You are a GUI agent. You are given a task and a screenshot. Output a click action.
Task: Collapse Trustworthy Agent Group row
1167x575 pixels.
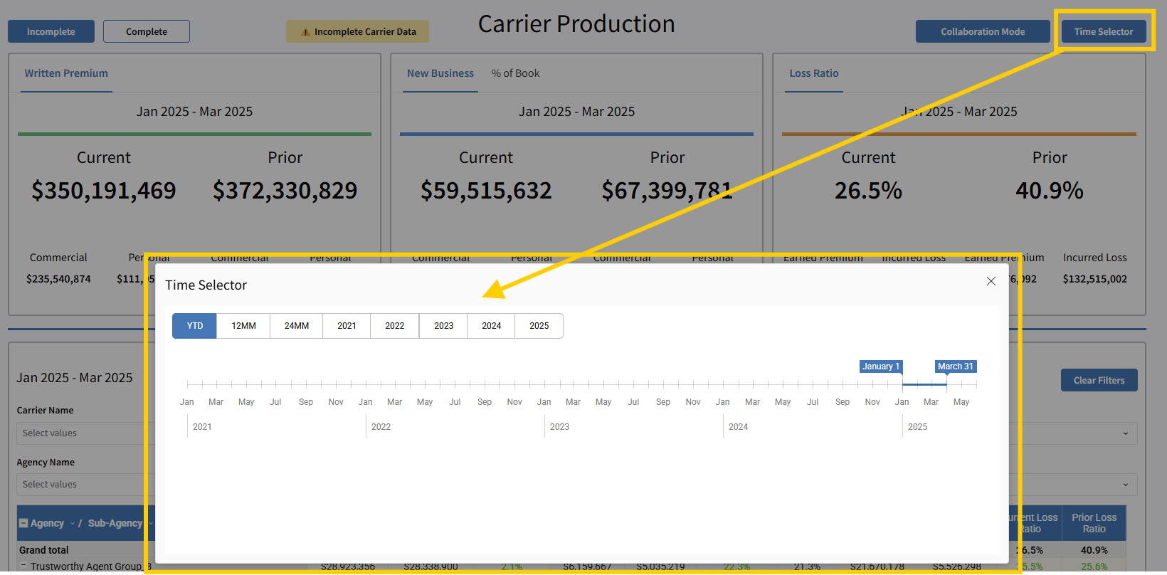(23, 566)
